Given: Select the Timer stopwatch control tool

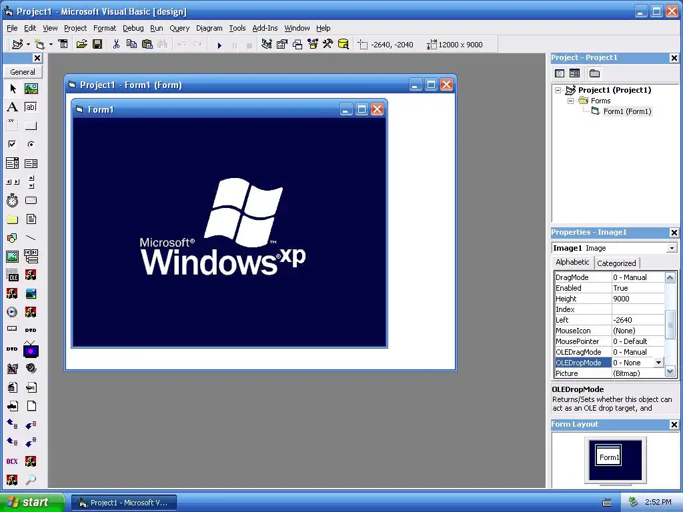Looking at the screenshot, I should coord(12,200).
